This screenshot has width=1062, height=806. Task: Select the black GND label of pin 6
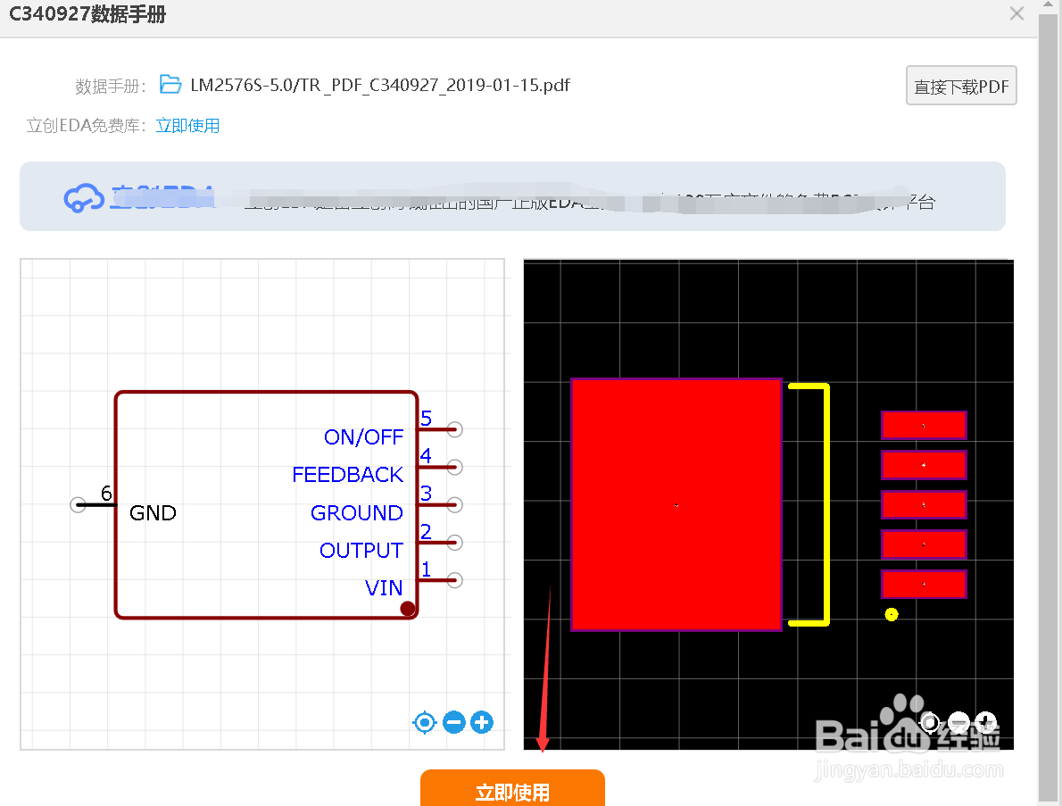point(153,512)
